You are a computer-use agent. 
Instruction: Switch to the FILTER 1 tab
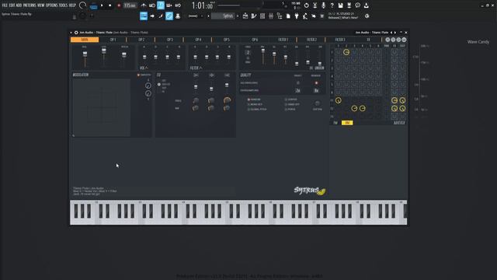point(283,40)
